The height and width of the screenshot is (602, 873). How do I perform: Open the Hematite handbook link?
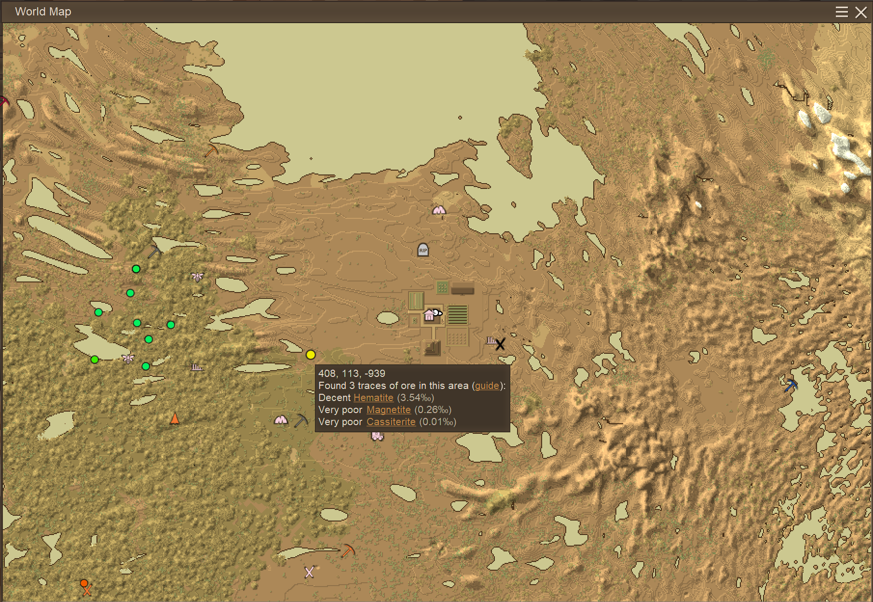(x=373, y=398)
